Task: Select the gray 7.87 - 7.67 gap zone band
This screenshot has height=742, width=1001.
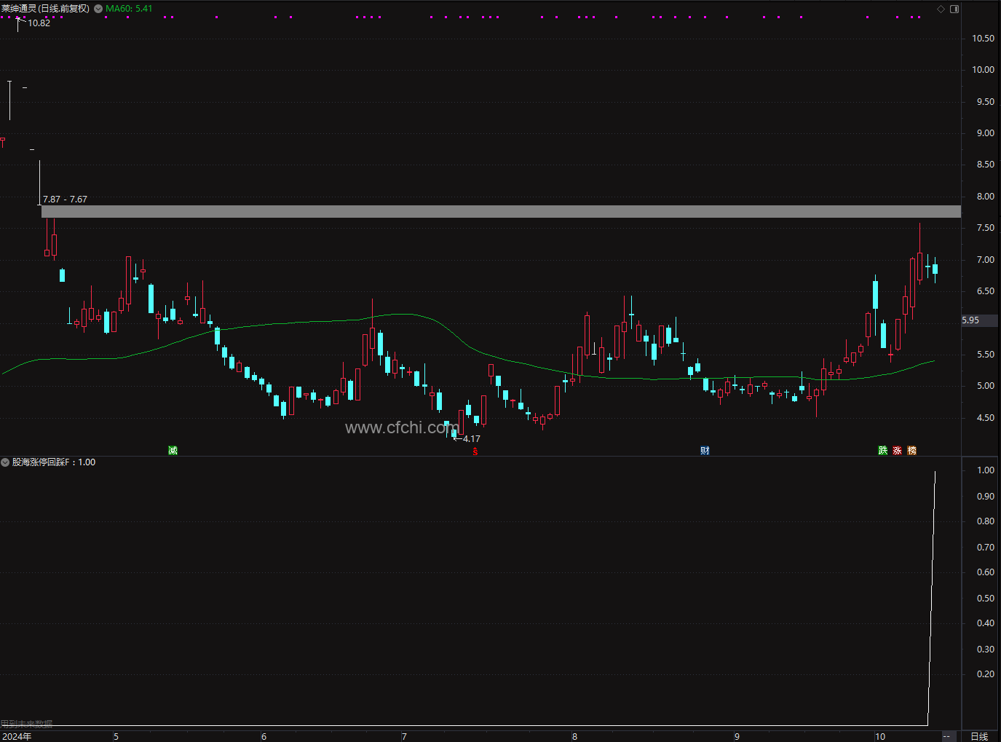Action: coord(501,212)
